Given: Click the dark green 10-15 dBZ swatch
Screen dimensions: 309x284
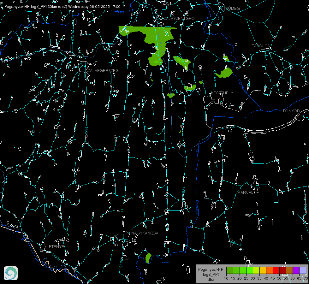Looking at the screenshot, I should pos(229,270).
